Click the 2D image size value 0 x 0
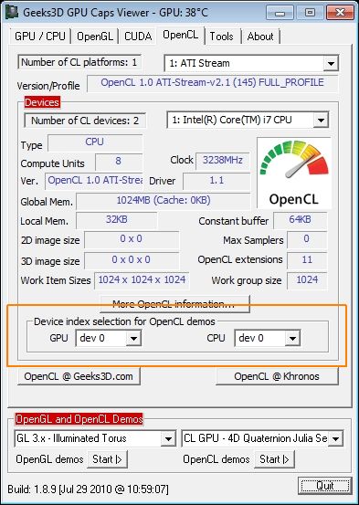The height and width of the screenshot is (505, 359). click(x=132, y=239)
